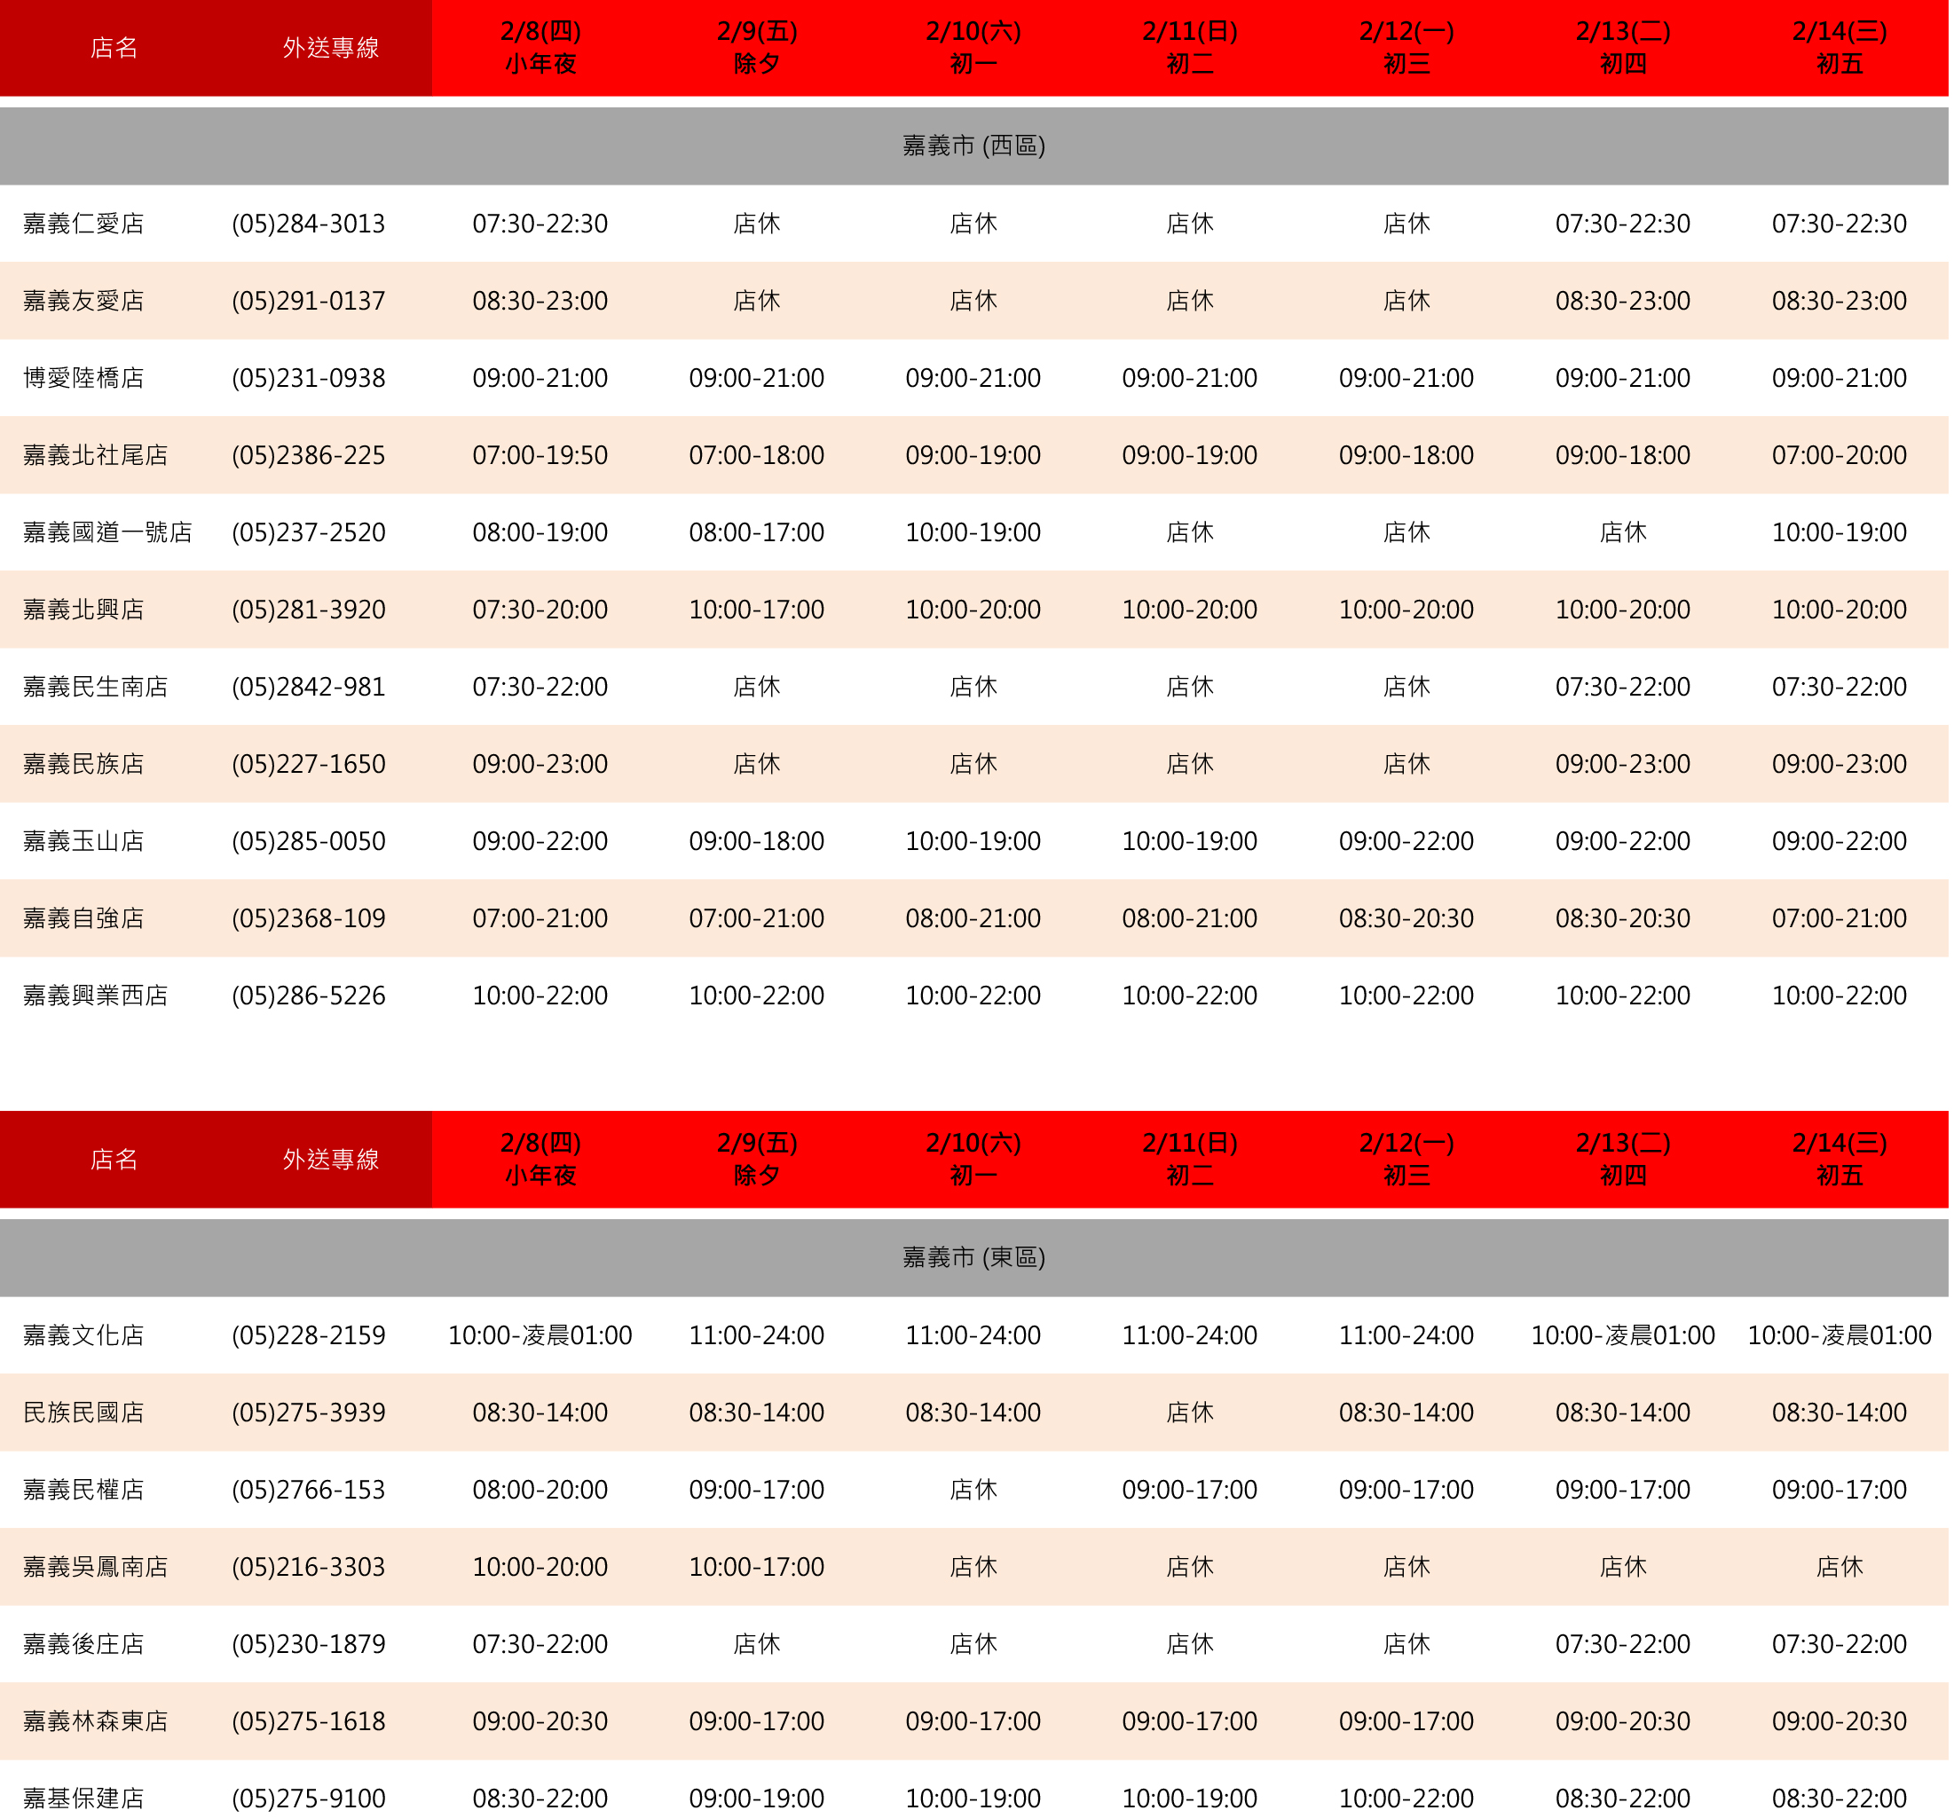
Task: Click the 嘉義仁愛店 store name
Action: pos(83,224)
